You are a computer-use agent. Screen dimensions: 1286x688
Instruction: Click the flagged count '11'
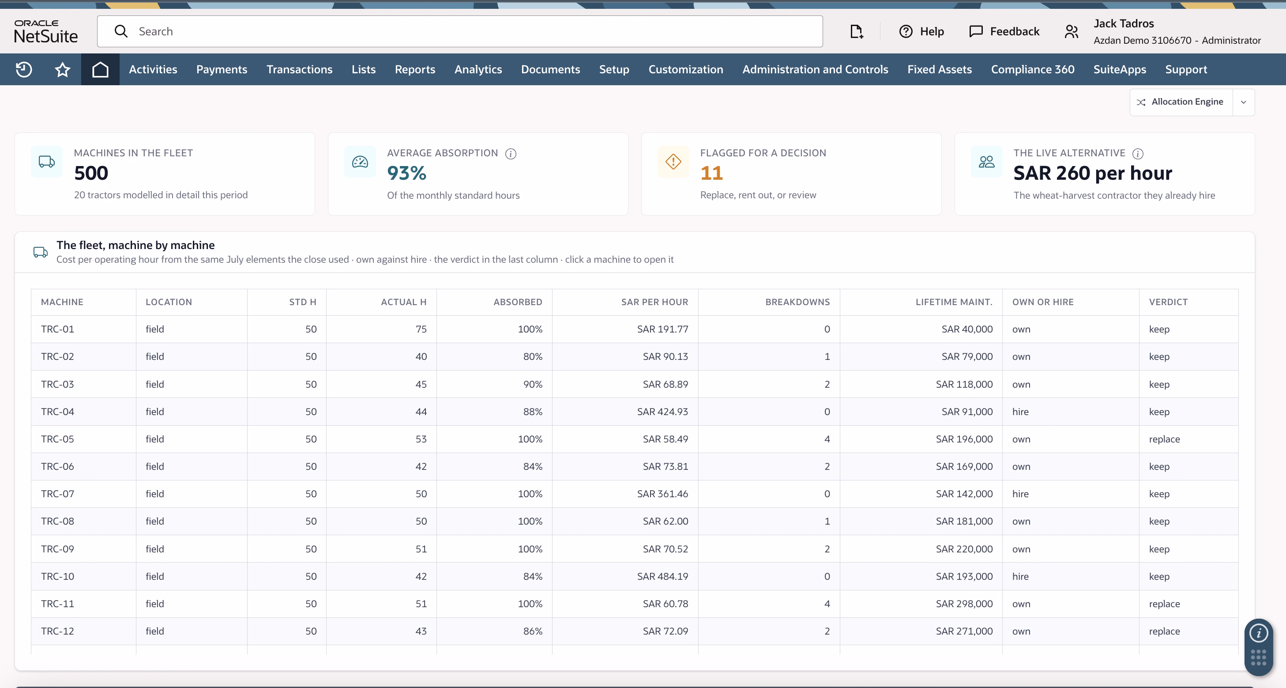point(711,174)
